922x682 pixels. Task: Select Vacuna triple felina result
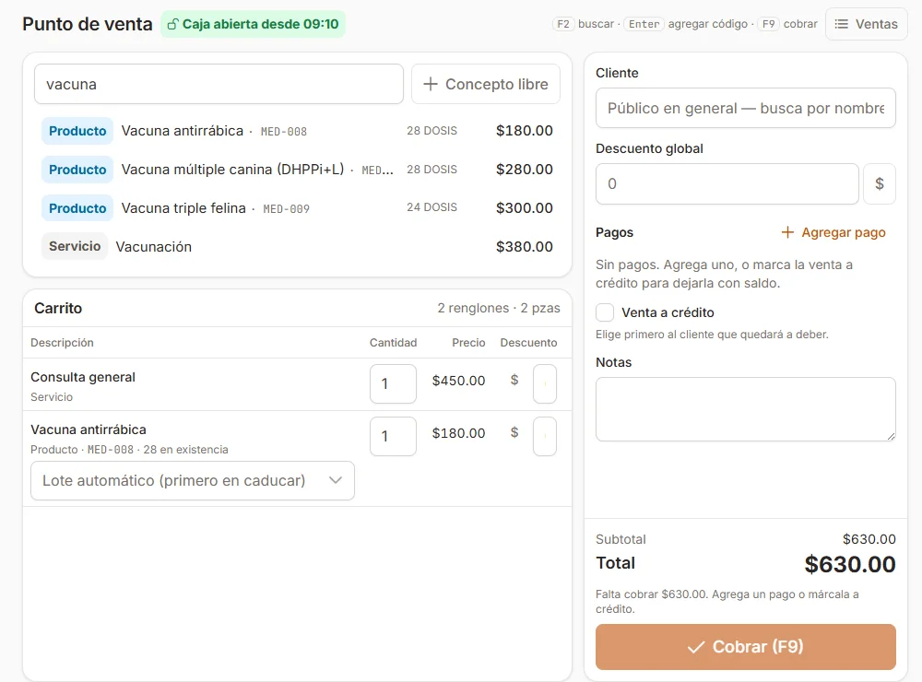pyautogui.click(x=297, y=208)
